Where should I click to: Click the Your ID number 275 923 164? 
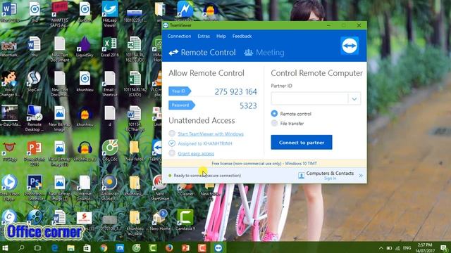click(235, 92)
